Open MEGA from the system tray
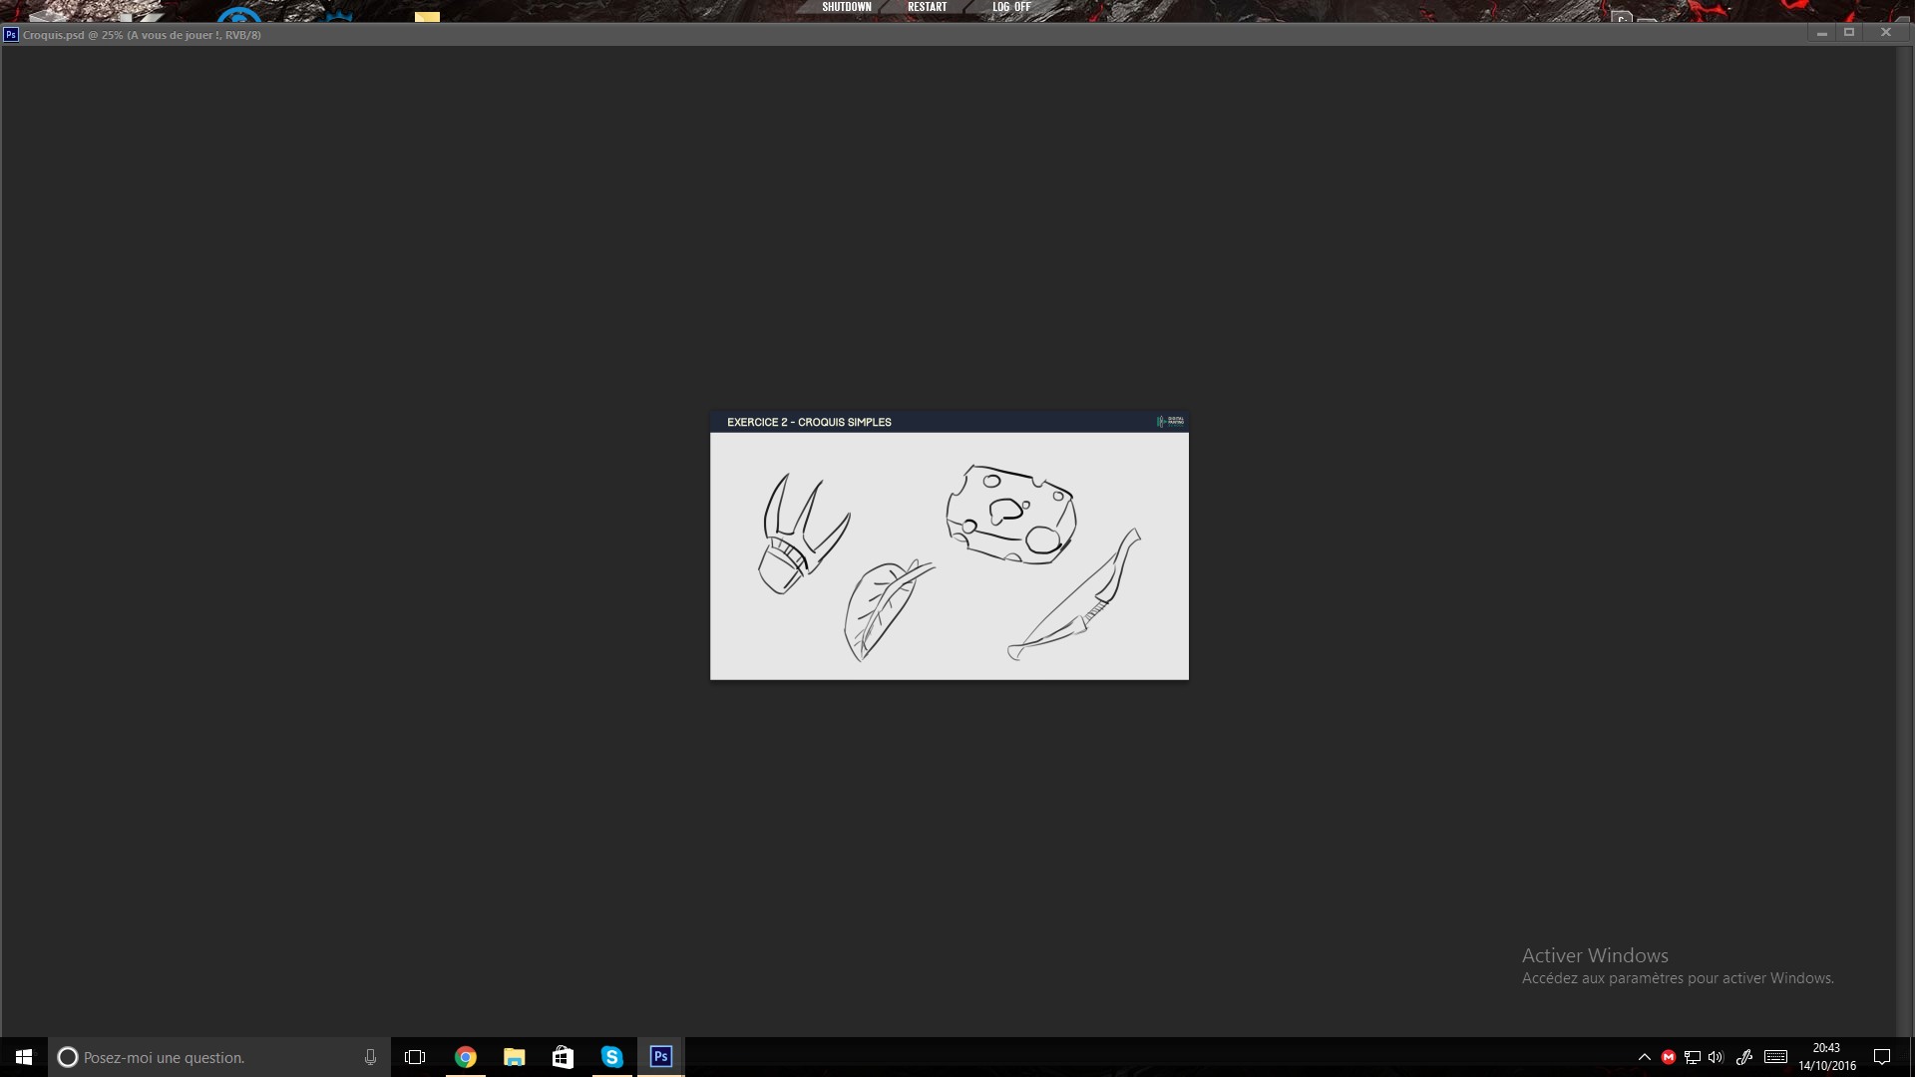The width and height of the screenshot is (1915, 1077). pyautogui.click(x=1669, y=1057)
